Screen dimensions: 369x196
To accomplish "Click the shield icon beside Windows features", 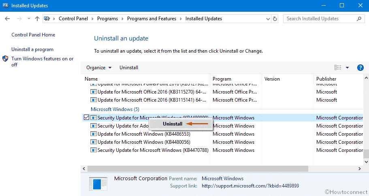I will pos(5,59).
